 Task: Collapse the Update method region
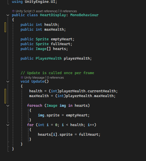point(8,81)
